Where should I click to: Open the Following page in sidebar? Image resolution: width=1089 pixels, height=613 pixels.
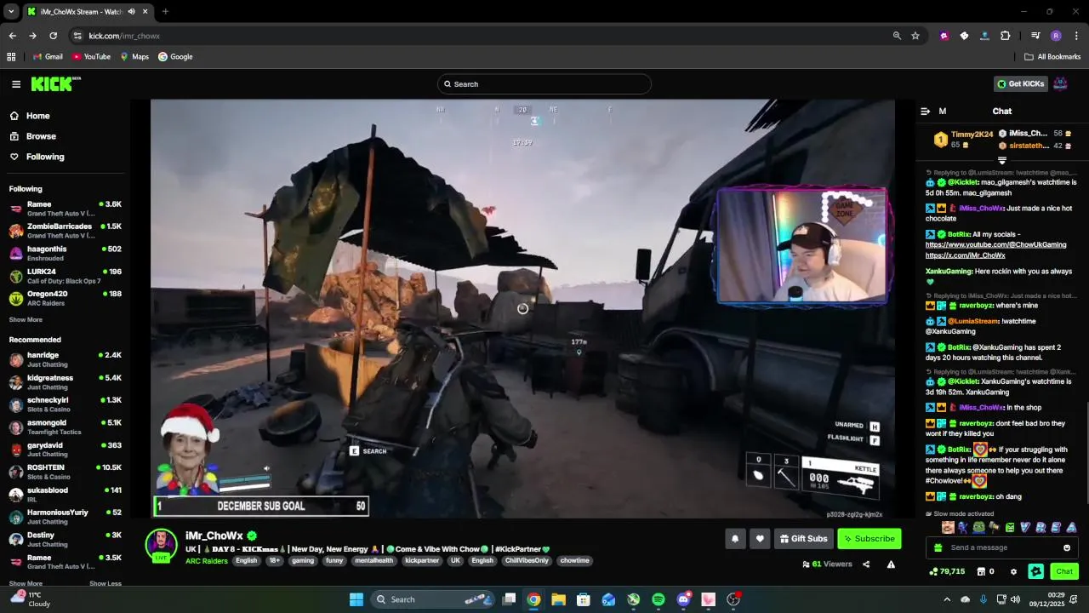click(37, 157)
